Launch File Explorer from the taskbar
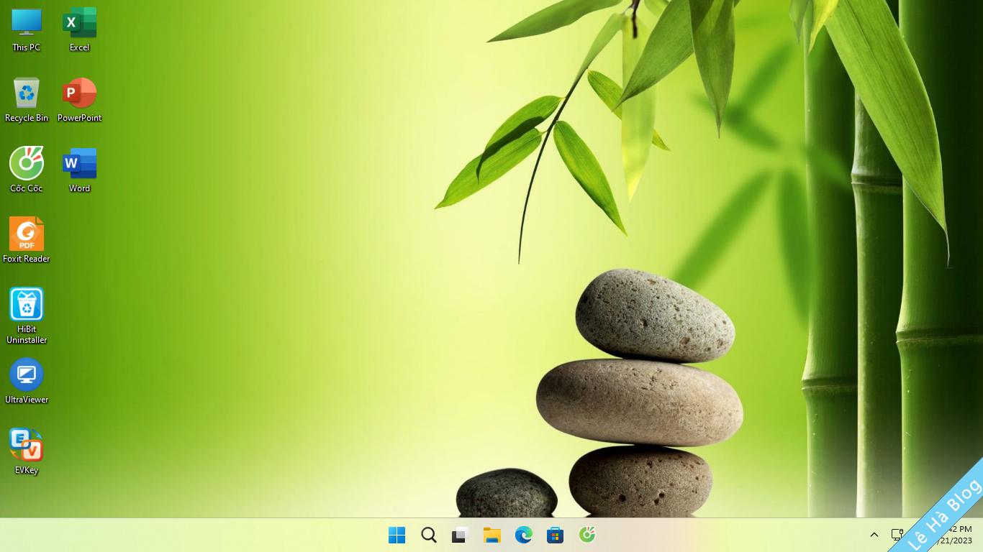 [492, 535]
